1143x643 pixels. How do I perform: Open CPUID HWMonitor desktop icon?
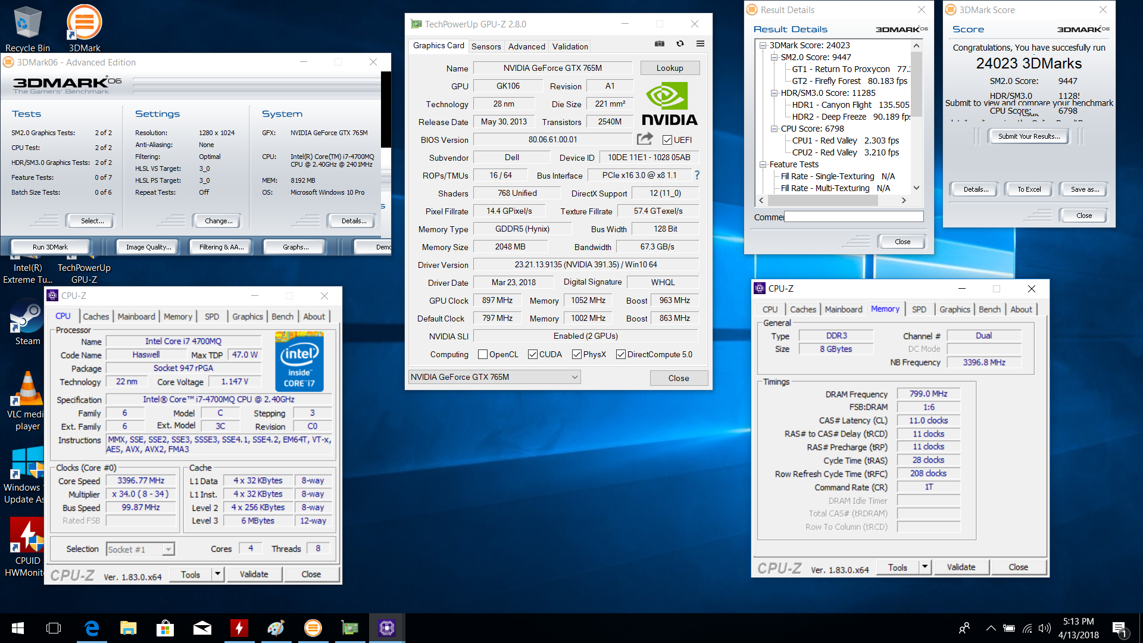click(x=26, y=547)
